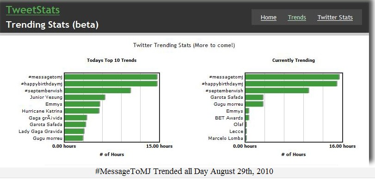Click the #septemberwish bar in Todays Top 10
This screenshot has width=375, height=180.
[x=98, y=90]
